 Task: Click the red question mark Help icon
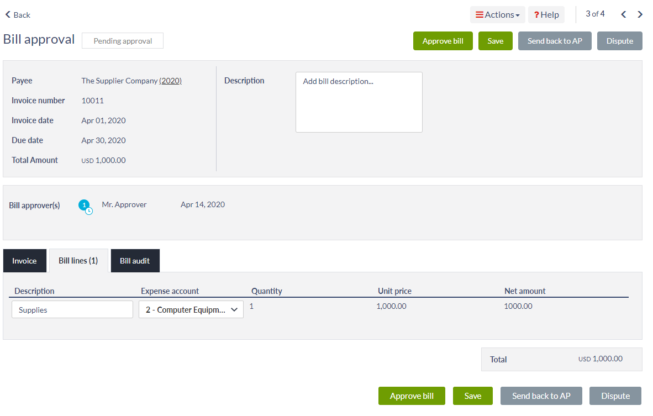[x=535, y=14]
